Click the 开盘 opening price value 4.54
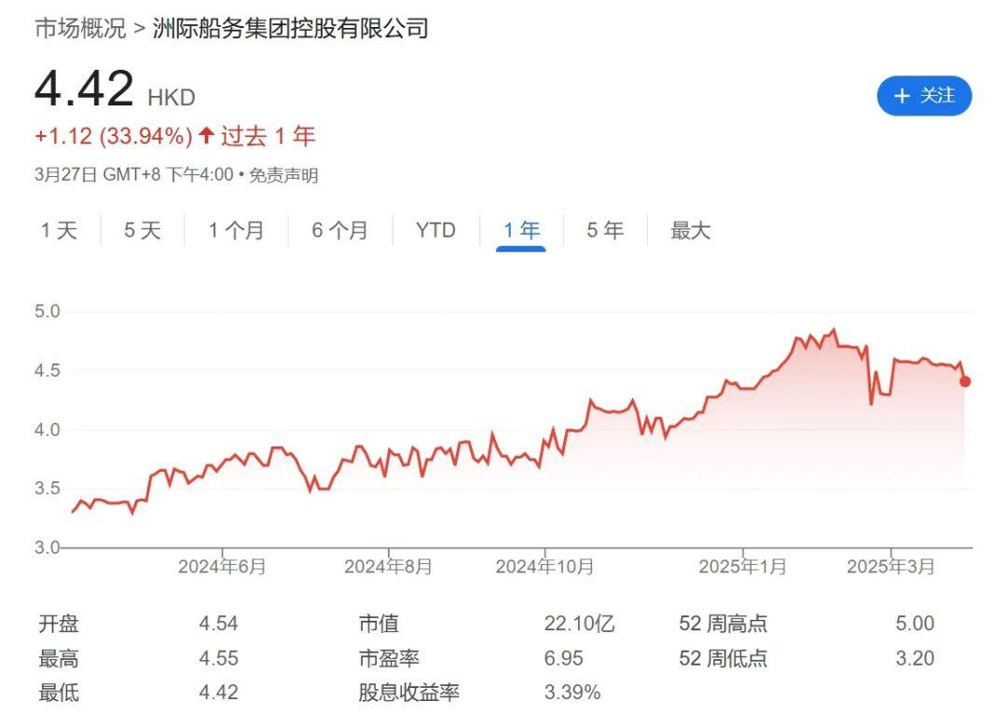The image size is (1007, 728). pos(218,624)
